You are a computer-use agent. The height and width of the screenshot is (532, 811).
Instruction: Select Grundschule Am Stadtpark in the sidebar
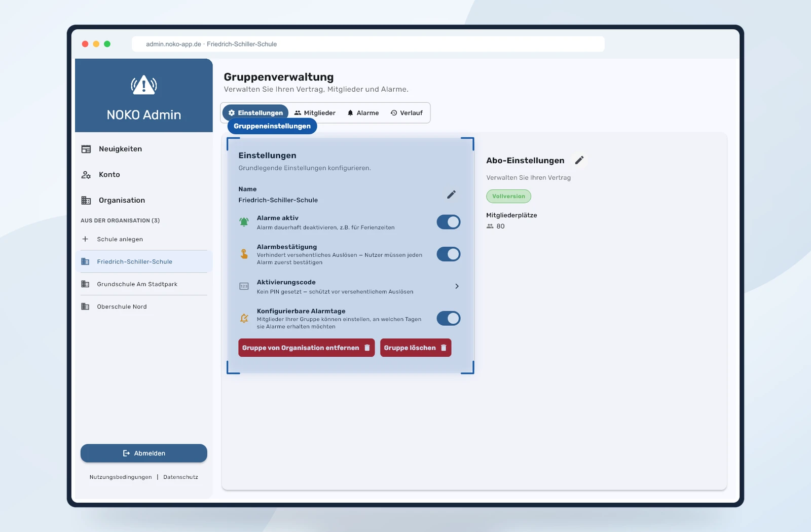coord(144,284)
